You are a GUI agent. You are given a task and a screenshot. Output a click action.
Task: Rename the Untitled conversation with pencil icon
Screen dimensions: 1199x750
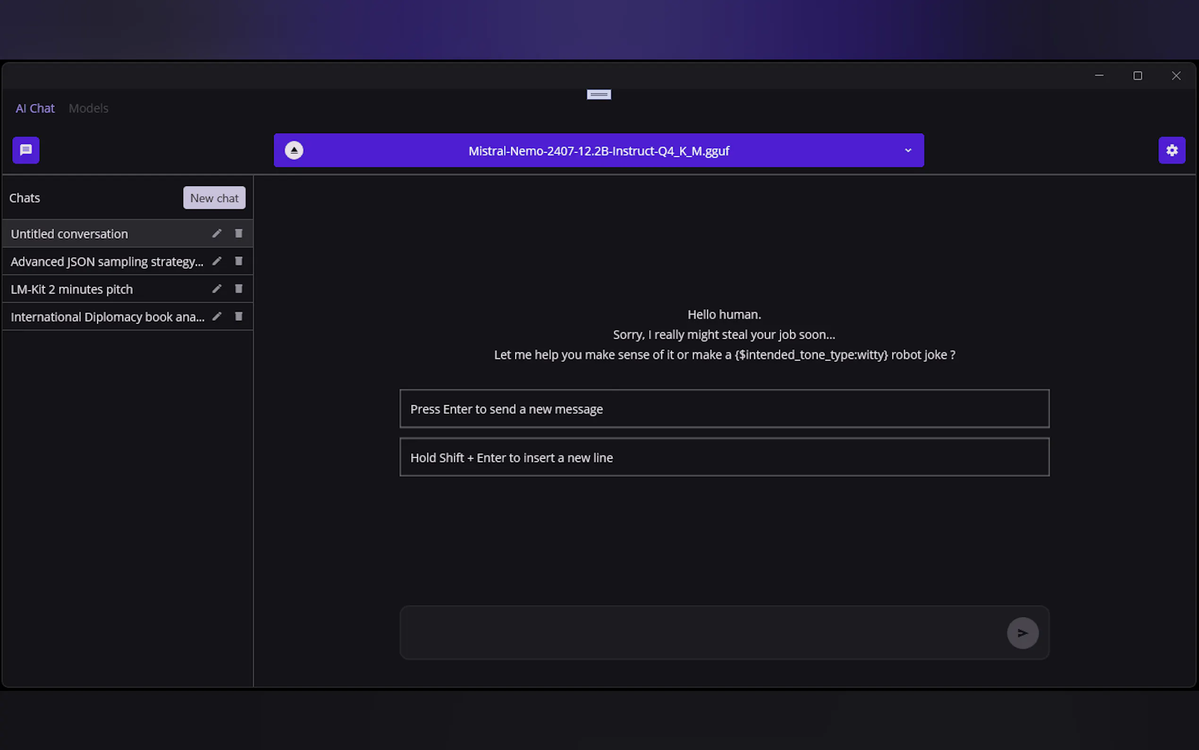coord(217,233)
